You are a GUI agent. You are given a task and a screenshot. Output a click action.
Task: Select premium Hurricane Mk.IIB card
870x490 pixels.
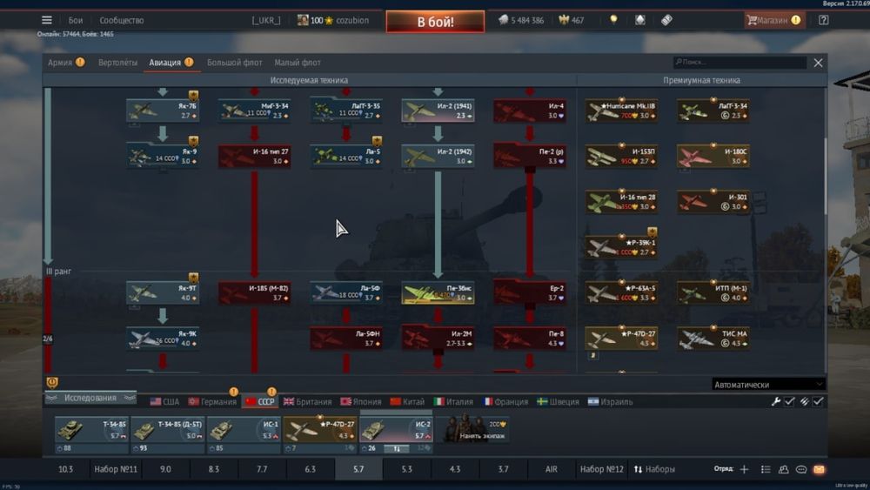(621, 111)
